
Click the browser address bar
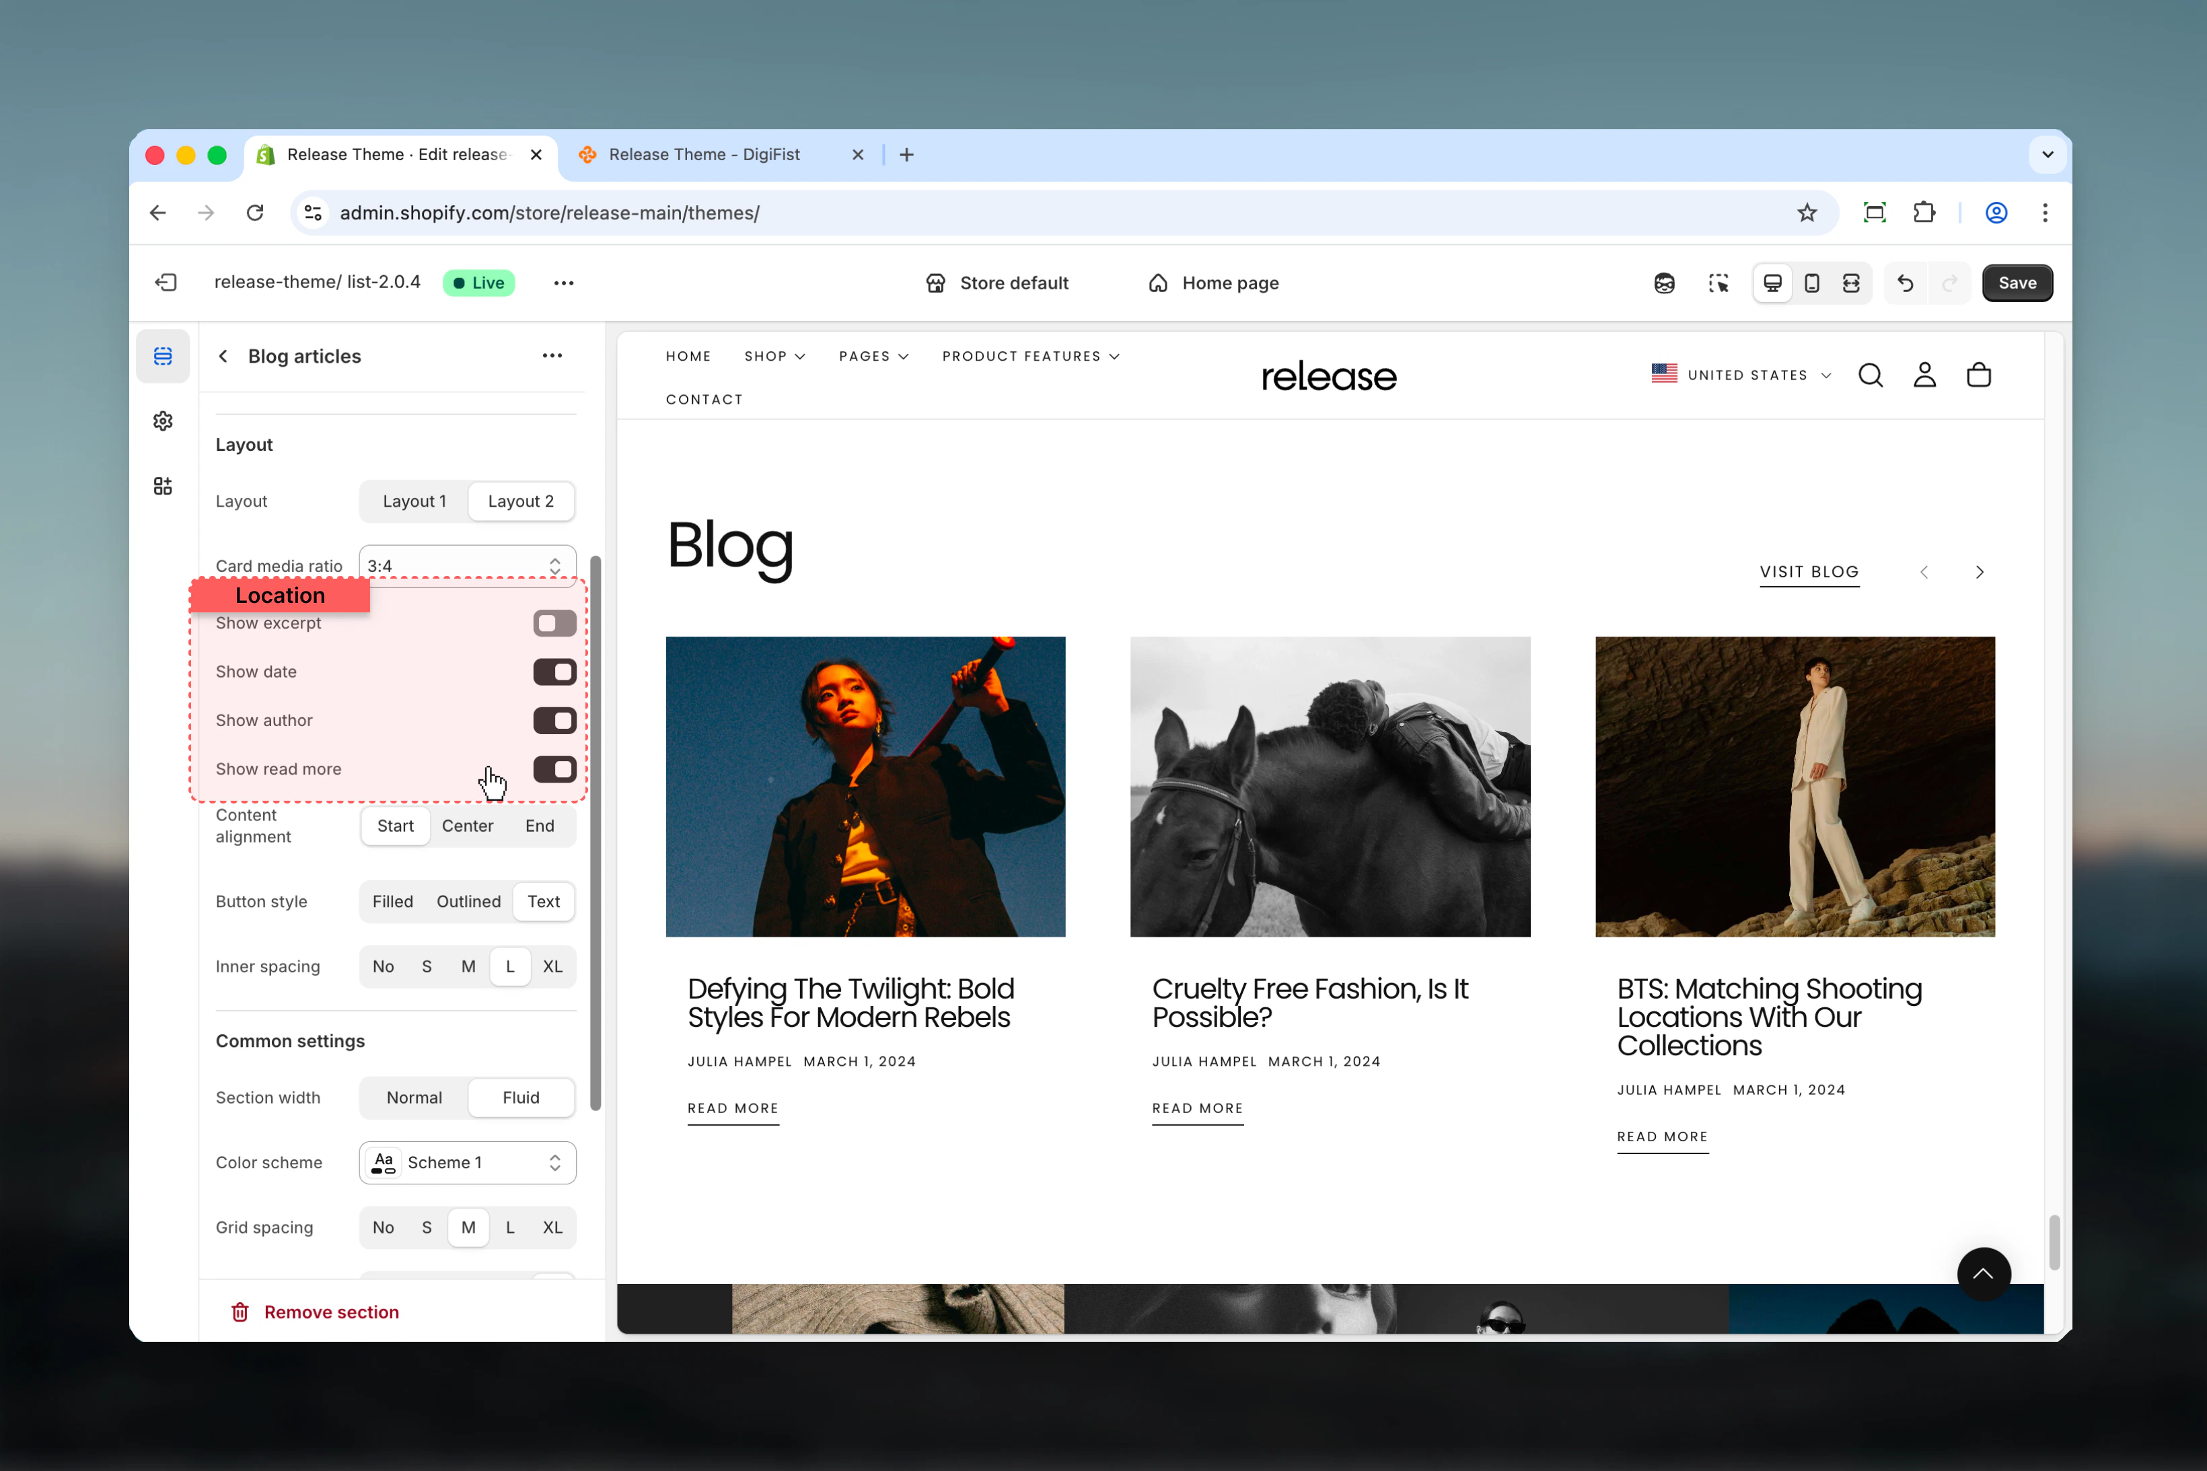(x=1062, y=213)
